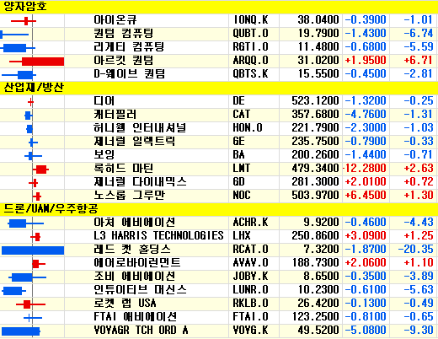
Task: Click ticker CAT
Action: 241,115
